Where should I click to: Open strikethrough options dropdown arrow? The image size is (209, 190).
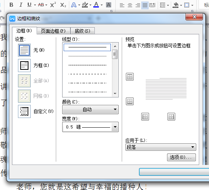(46, 5)
